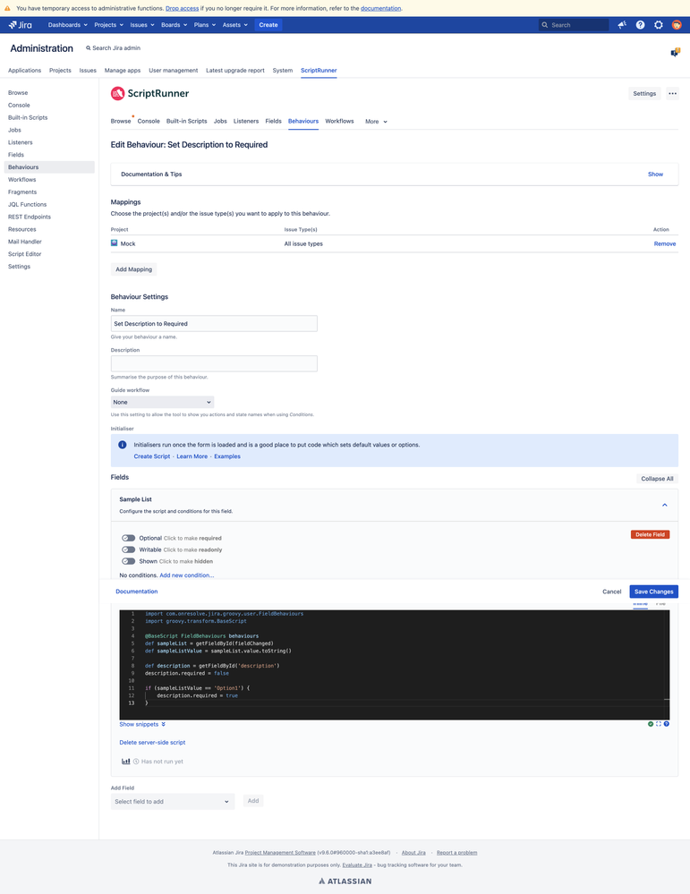The width and height of the screenshot is (690, 894).
Task: Toggle the Shown/hidden switch
Action: coord(128,561)
